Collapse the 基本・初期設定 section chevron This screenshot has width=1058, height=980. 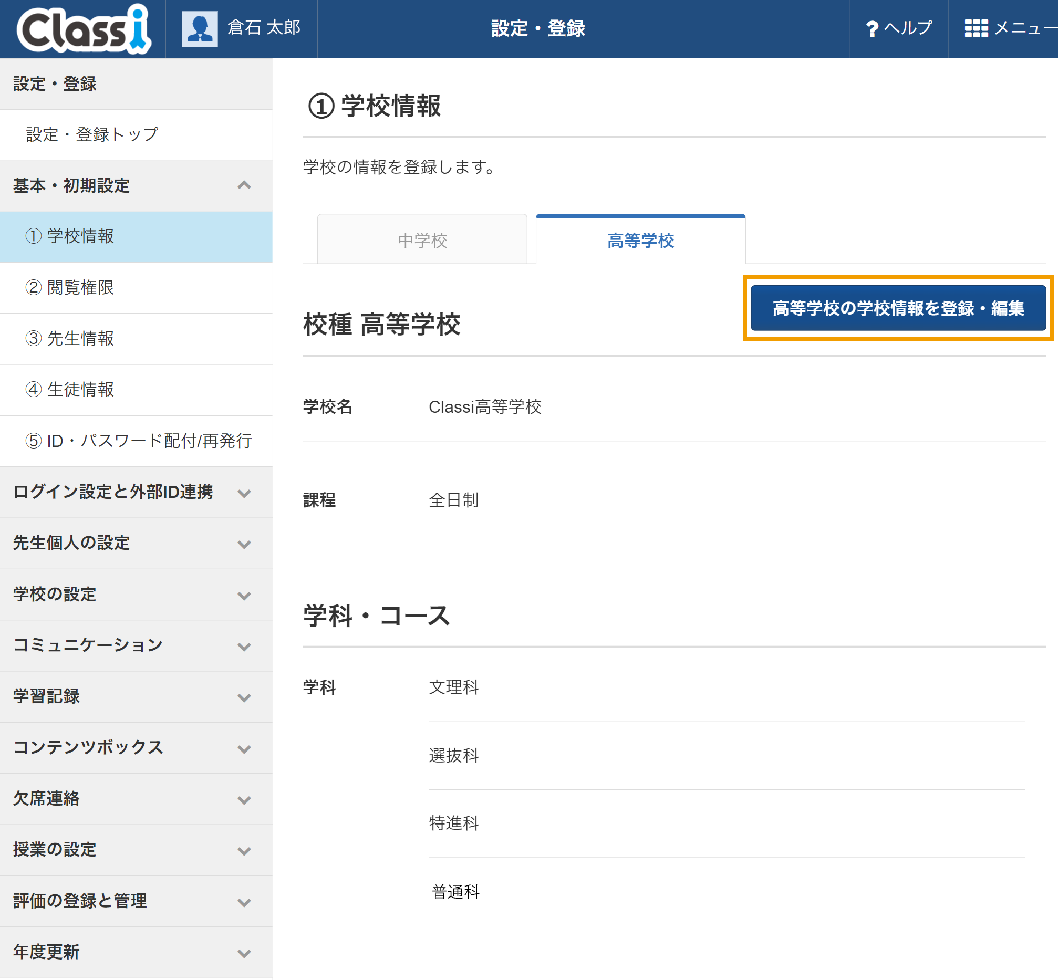(x=244, y=185)
